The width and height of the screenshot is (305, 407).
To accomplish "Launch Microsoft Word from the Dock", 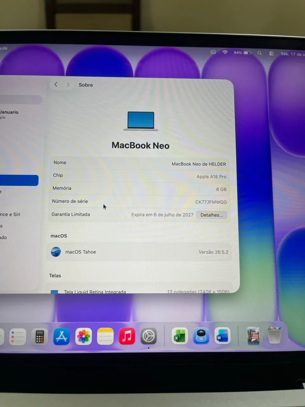I will pos(222,335).
